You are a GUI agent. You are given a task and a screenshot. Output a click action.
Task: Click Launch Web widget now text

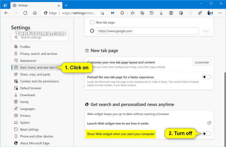118,123
